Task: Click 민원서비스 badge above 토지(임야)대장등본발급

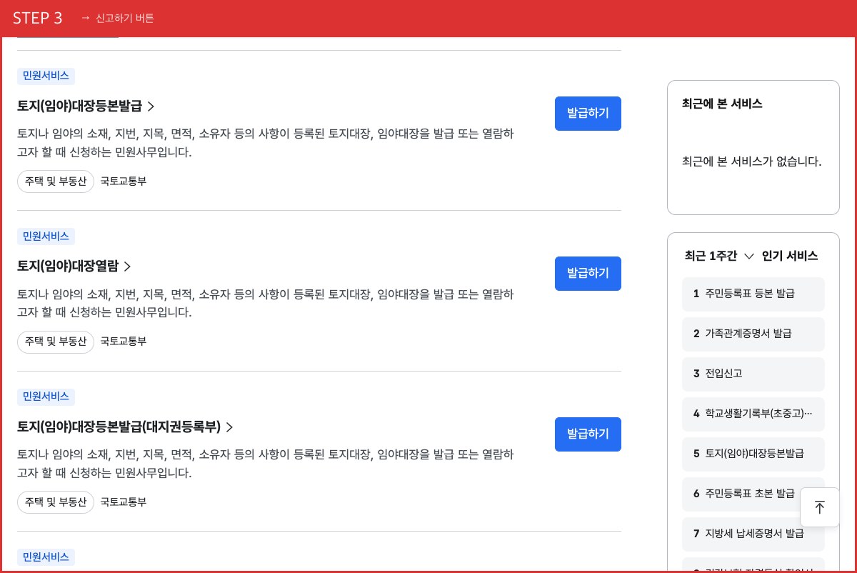Action: 46,76
